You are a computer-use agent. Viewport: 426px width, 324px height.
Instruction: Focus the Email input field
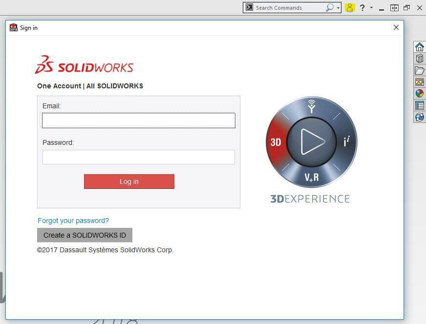click(x=139, y=121)
